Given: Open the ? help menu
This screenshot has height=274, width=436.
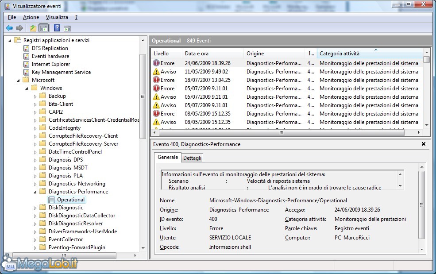Looking at the screenshot, I should click(76, 17).
